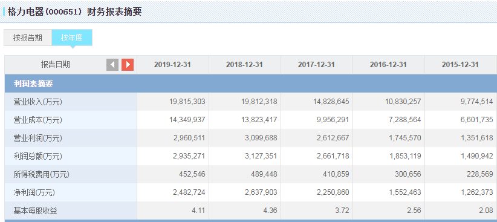Select the 营业成本(万元) row label
Image resolution: width=497 pixels, height=222 pixels.
coord(38,120)
